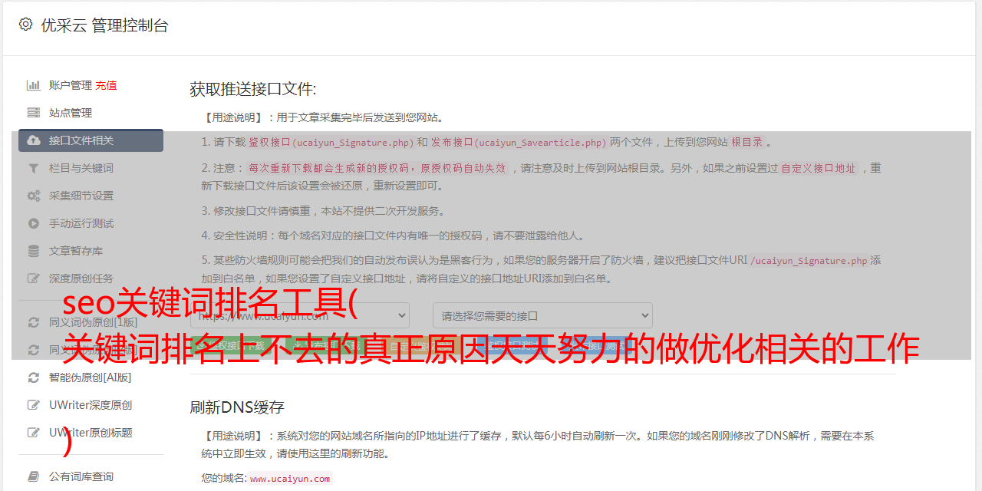Screen dimensions: 982x491
Task: Click the red 充值 link
Action: [106, 85]
